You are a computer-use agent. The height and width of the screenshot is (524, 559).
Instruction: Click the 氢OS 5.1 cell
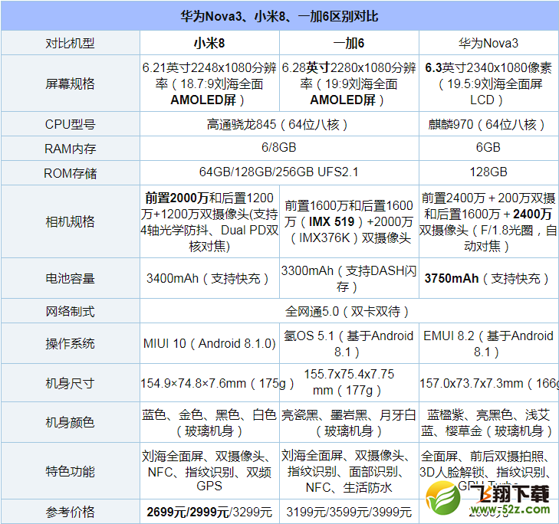tap(349, 343)
